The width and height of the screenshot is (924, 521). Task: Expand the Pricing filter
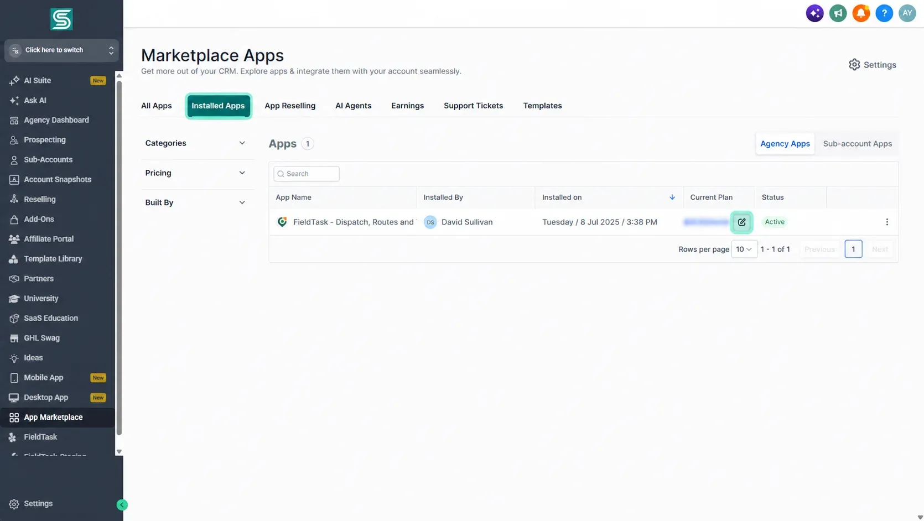pyautogui.click(x=195, y=173)
